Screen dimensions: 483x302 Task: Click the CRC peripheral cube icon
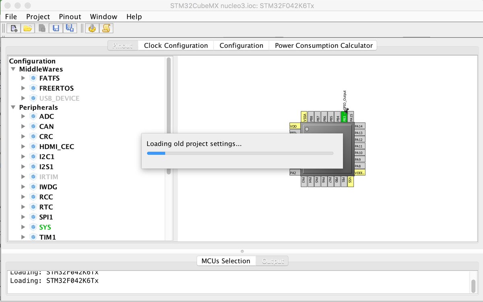33,136
